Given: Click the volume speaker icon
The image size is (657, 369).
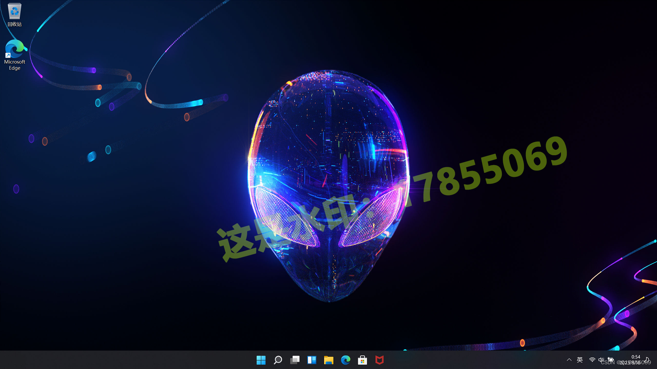Looking at the screenshot, I should 601,360.
